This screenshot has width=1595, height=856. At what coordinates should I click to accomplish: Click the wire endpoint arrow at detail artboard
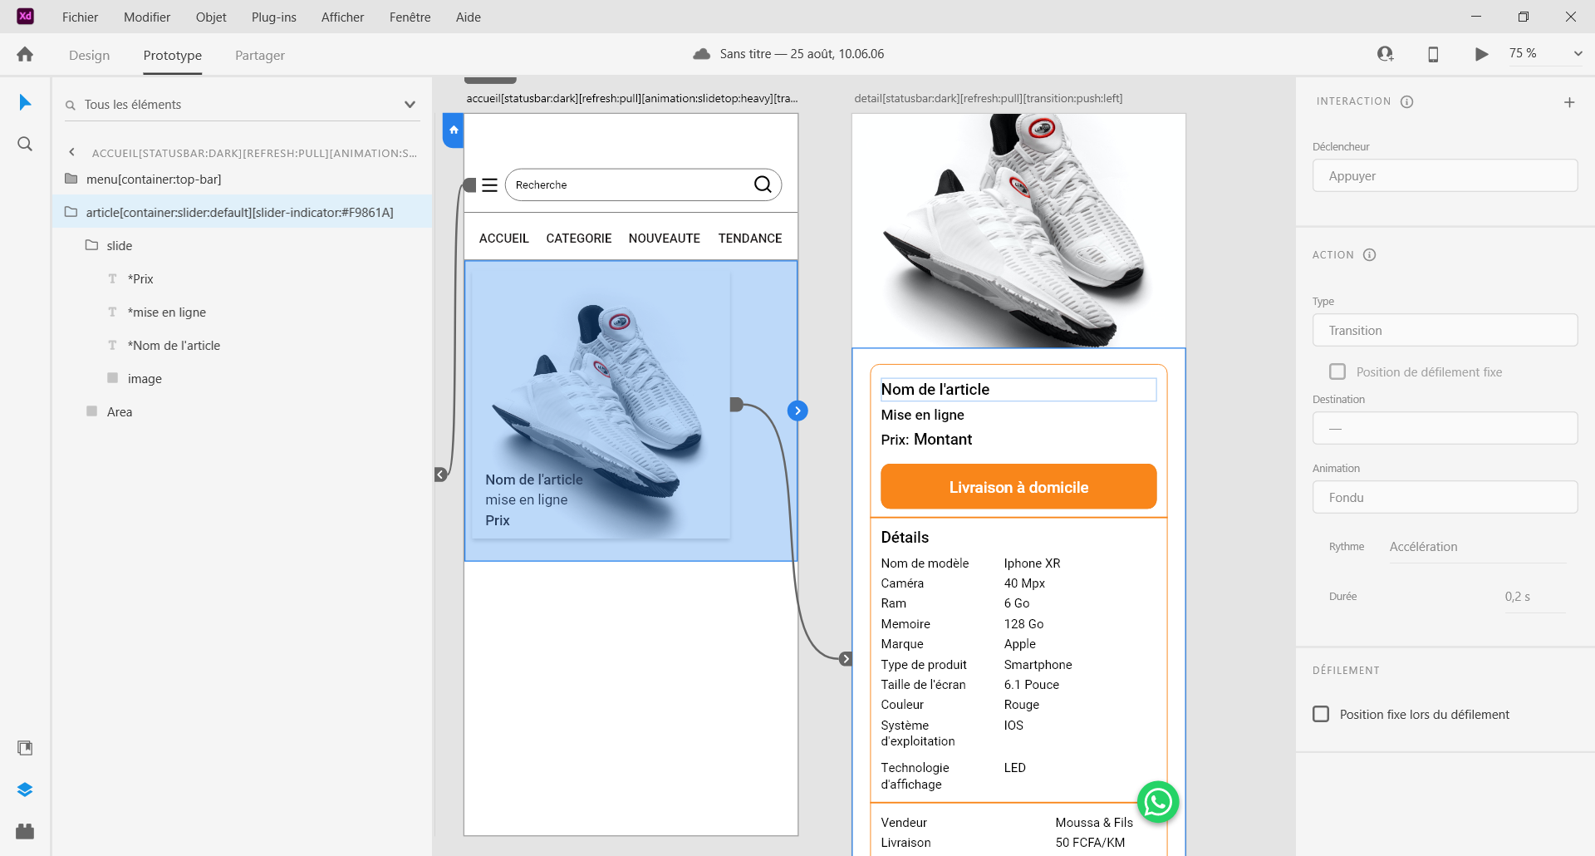[x=846, y=659]
